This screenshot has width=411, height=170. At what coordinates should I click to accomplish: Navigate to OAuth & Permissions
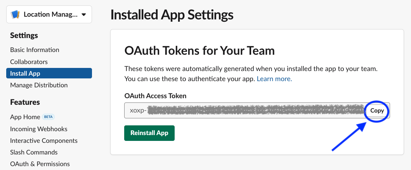40,164
